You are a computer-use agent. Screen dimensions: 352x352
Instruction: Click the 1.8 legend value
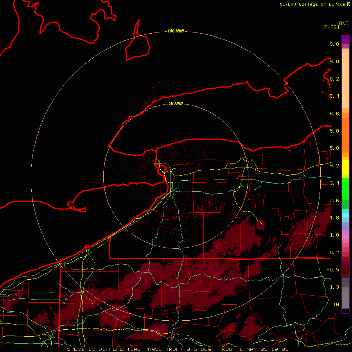click(x=334, y=217)
